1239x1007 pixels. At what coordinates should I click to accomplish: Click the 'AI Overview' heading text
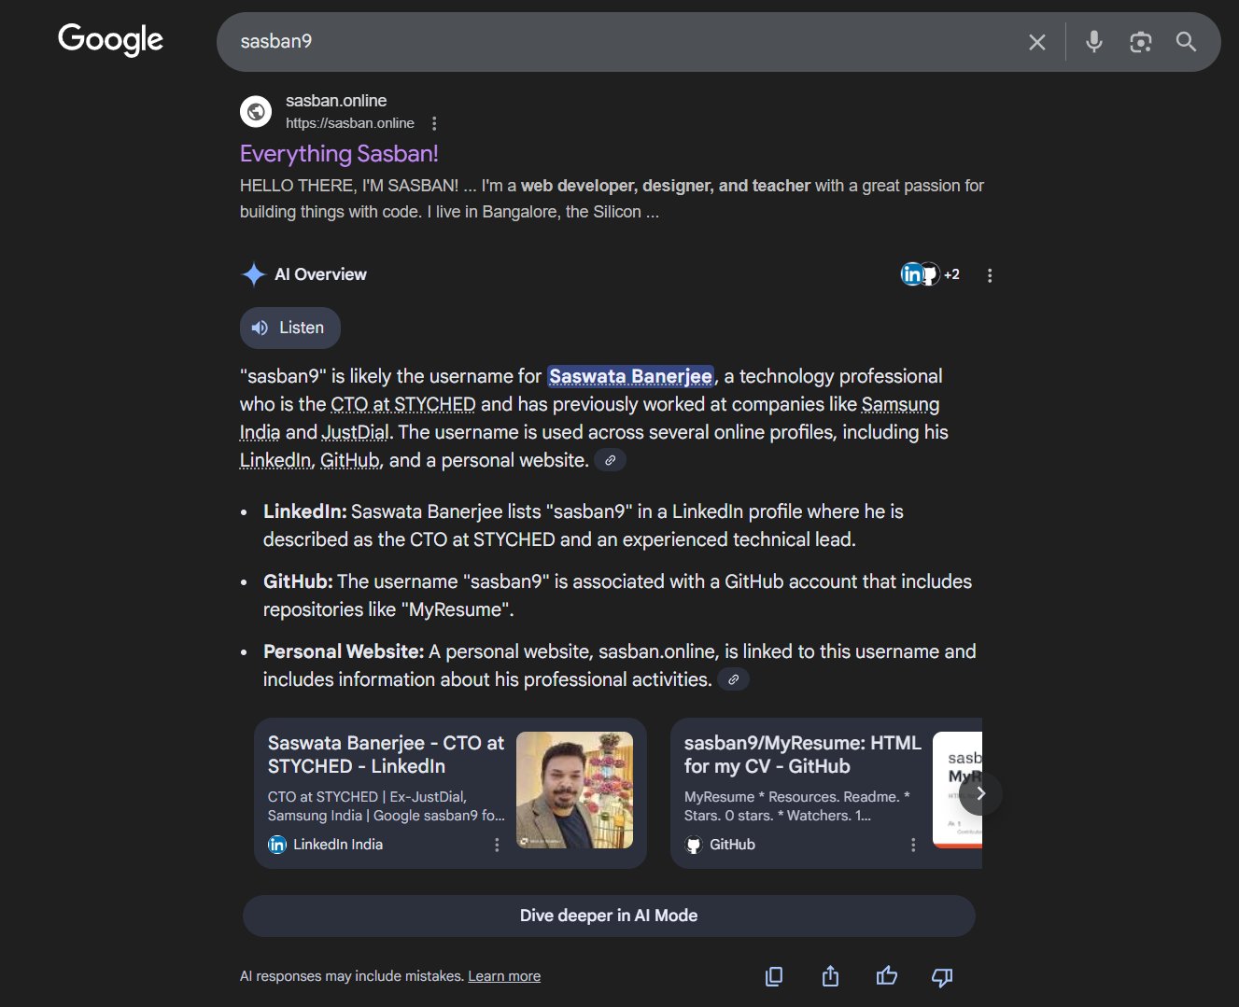[320, 274]
